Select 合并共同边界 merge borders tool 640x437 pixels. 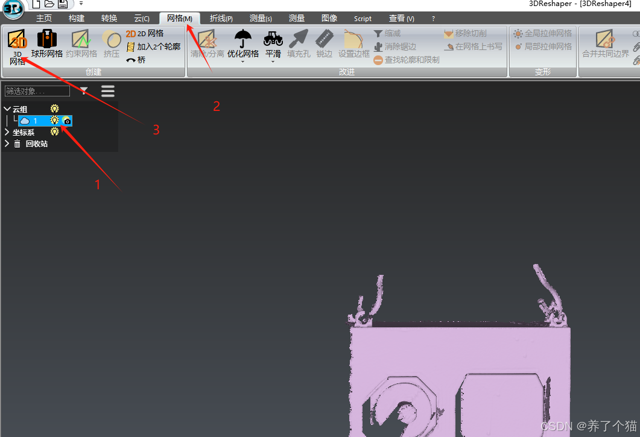point(605,43)
